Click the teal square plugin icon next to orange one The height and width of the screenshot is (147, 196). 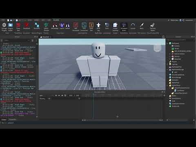tap(84, 25)
